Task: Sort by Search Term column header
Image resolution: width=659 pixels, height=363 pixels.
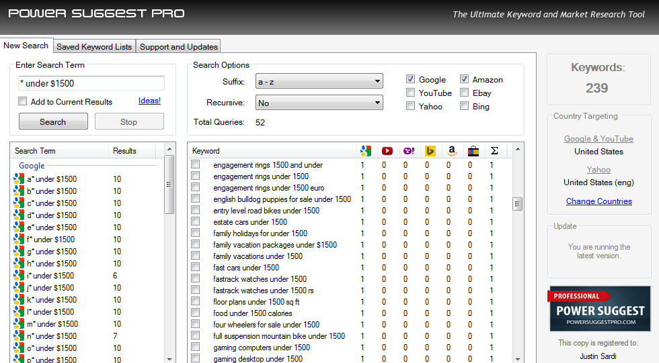Action: click(x=60, y=151)
